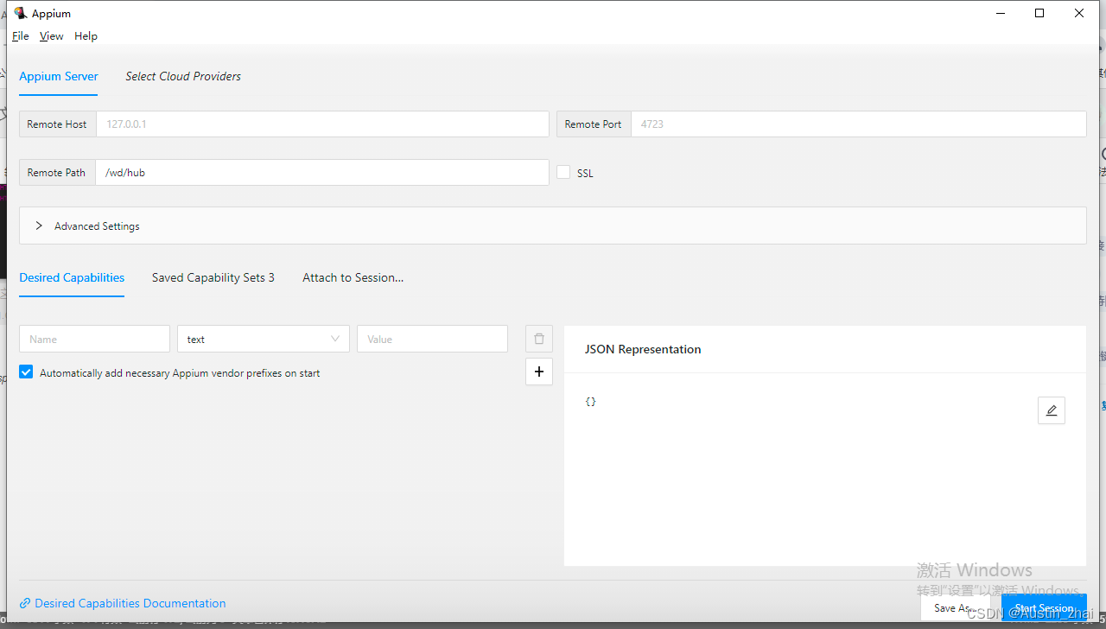Viewport: 1106px width, 629px height.
Task: Edit raw JSON with the pencil icon
Action: click(x=1052, y=410)
